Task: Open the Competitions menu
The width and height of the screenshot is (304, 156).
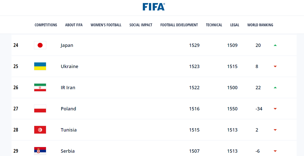Action: (46, 25)
